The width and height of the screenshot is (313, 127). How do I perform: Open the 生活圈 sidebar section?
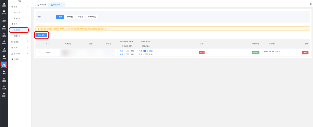[x=4, y=87]
